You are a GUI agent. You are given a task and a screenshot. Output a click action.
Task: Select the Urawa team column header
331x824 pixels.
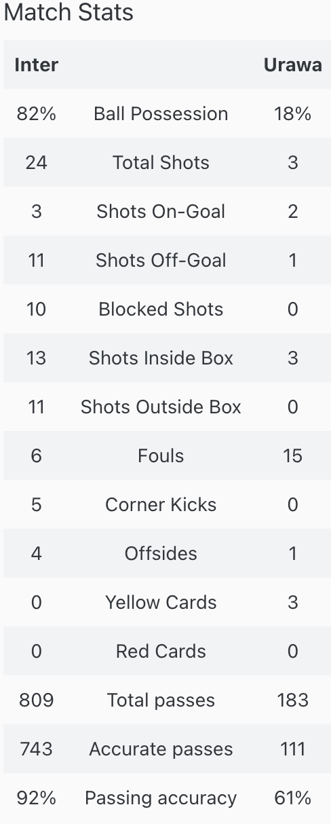292,65
